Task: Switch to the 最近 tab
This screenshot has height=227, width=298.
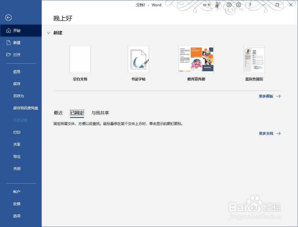Action: (x=58, y=113)
